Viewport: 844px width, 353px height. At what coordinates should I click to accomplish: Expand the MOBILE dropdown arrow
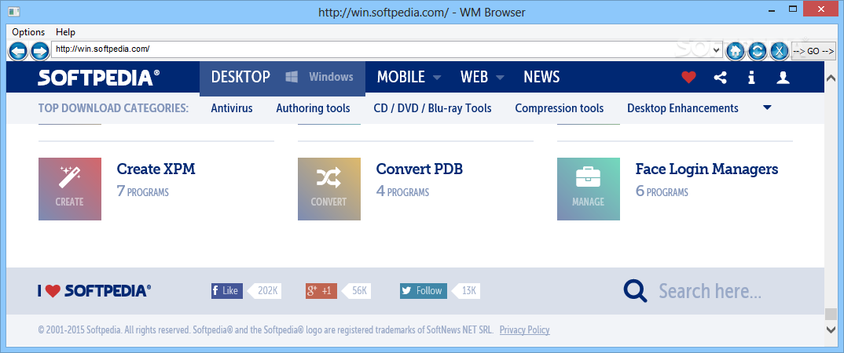pyautogui.click(x=436, y=78)
